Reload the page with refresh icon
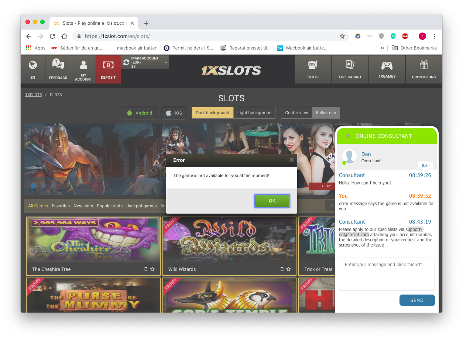Screen dimensions: 463x340 click(52, 36)
